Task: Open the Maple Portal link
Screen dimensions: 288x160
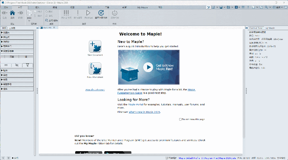Action: click(x=135, y=104)
